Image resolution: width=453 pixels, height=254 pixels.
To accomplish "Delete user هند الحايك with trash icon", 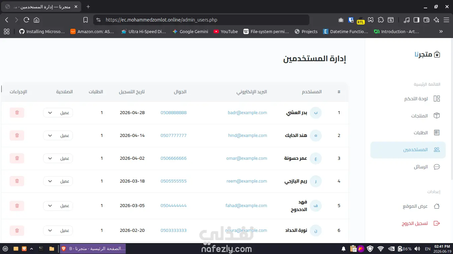I will coord(17,136).
